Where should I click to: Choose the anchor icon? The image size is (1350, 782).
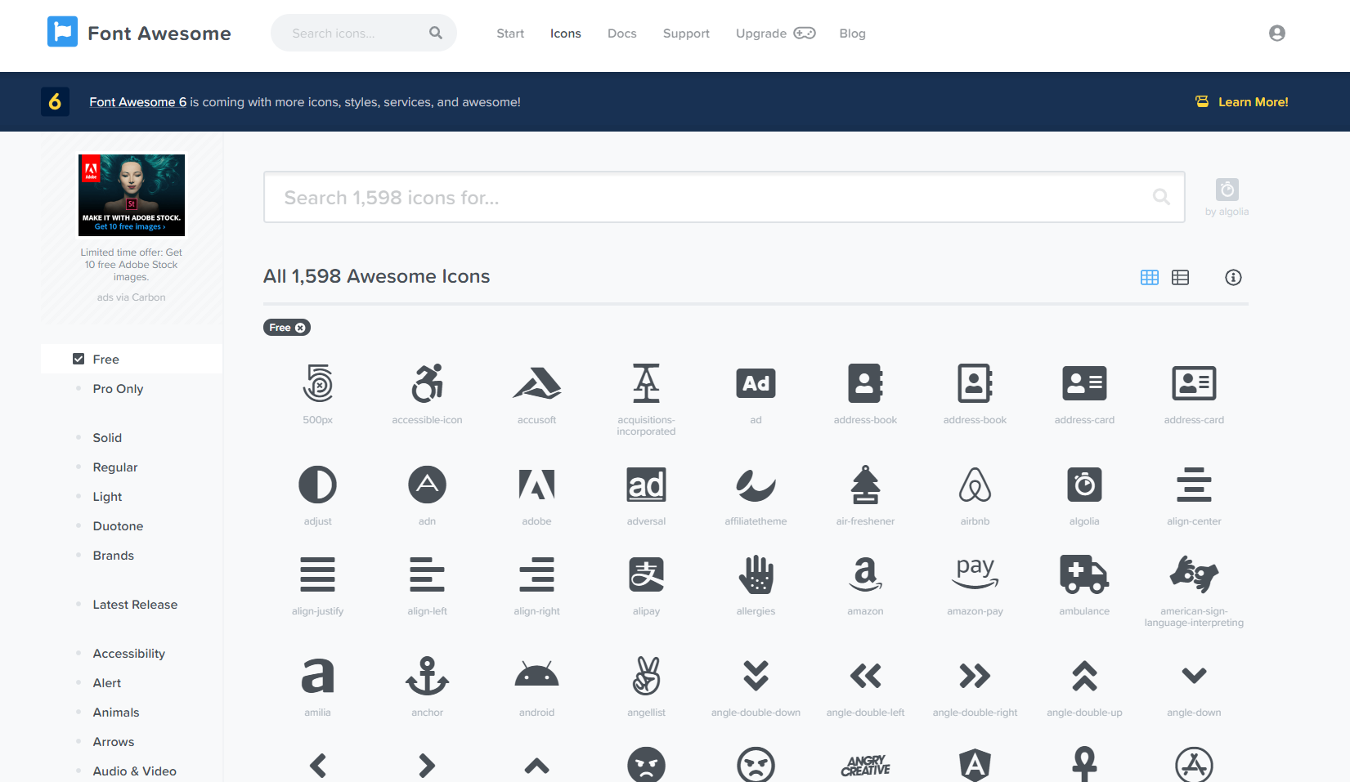tap(427, 676)
